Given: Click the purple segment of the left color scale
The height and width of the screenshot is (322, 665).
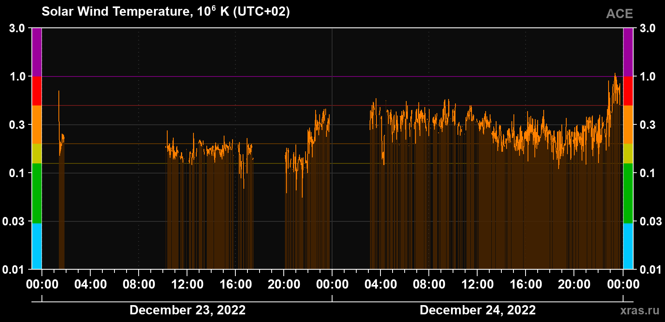Looking at the screenshot, I should tap(37, 52).
